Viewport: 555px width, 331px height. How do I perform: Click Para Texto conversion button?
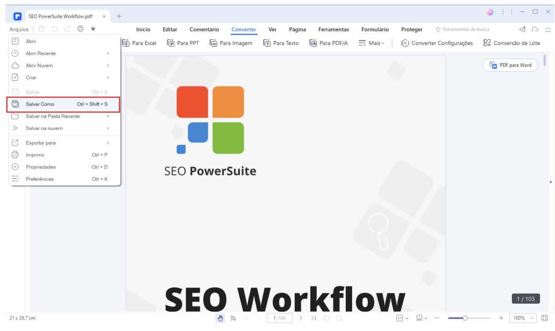tap(281, 43)
